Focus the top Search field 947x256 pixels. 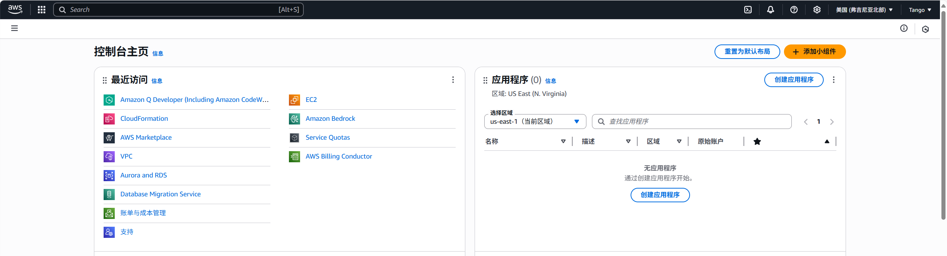pos(178,10)
